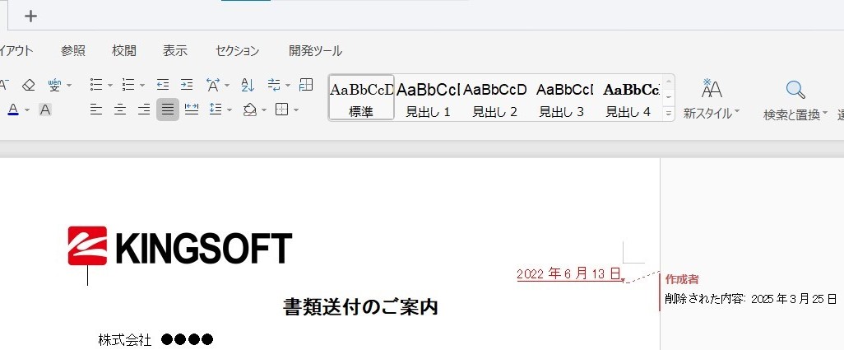Apply numbered list formatting
This screenshot has width=844, height=350.
128,85
